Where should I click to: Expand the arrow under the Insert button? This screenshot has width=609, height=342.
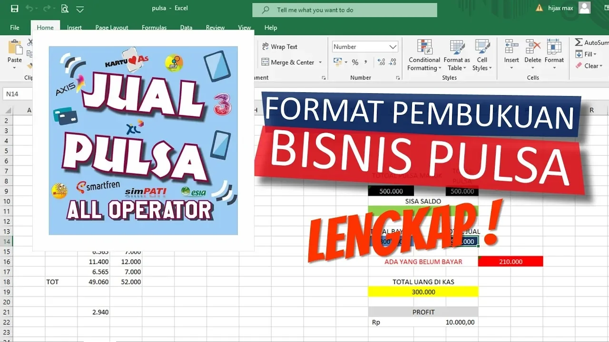coord(511,68)
